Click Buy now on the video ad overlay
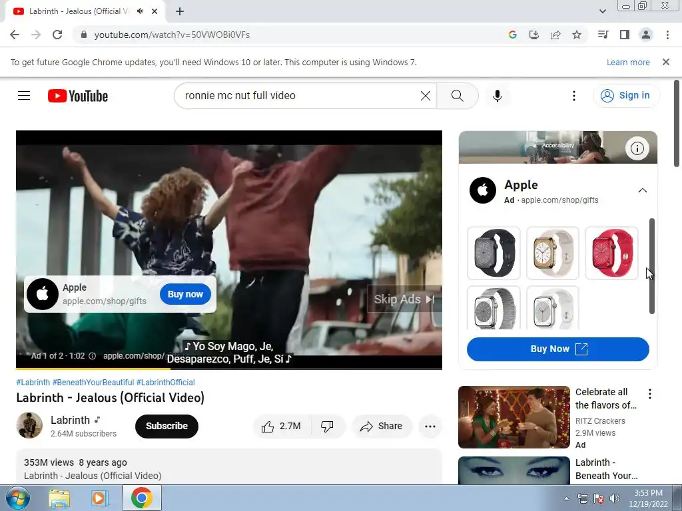The image size is (682, 511). coord(185,294)
